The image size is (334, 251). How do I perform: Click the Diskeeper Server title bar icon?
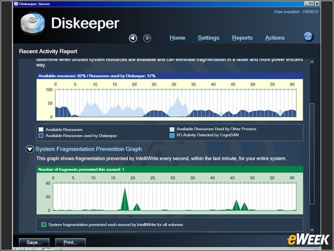click(x=16, y=4)
